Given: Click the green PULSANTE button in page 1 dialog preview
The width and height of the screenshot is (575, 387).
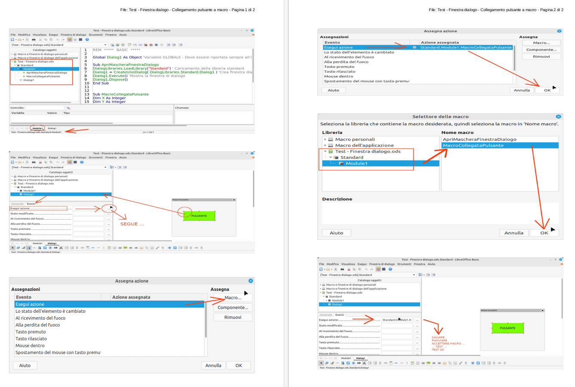Looking at the screenshot, I should [199, 216].
